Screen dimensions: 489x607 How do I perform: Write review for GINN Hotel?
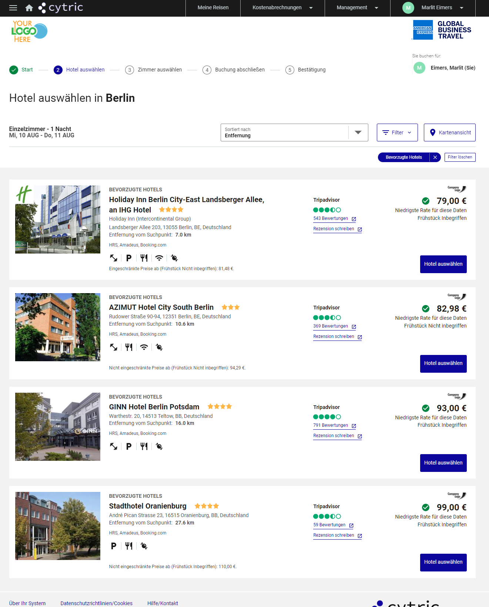click(x=338, y=436)
